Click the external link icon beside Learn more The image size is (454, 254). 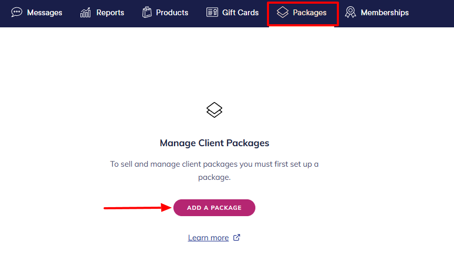click(236, 237)
